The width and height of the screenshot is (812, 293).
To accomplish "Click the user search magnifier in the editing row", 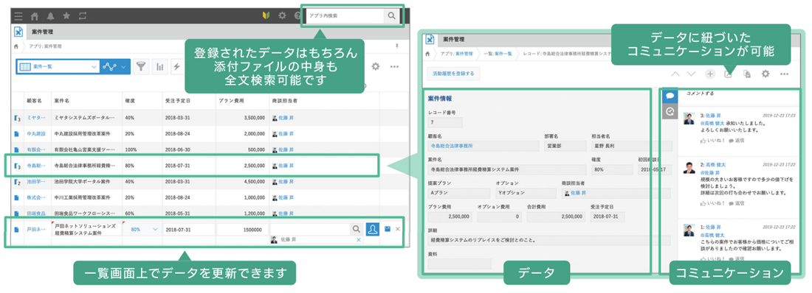I will 357,229.
